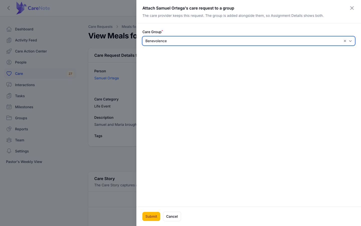Open Activity Feed clipboard icon
The height and width of the screenshot is (226, 361).
pyautogui.click(x=9, y=40)
